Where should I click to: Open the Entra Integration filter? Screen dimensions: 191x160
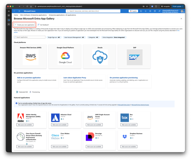click(114, 37)
